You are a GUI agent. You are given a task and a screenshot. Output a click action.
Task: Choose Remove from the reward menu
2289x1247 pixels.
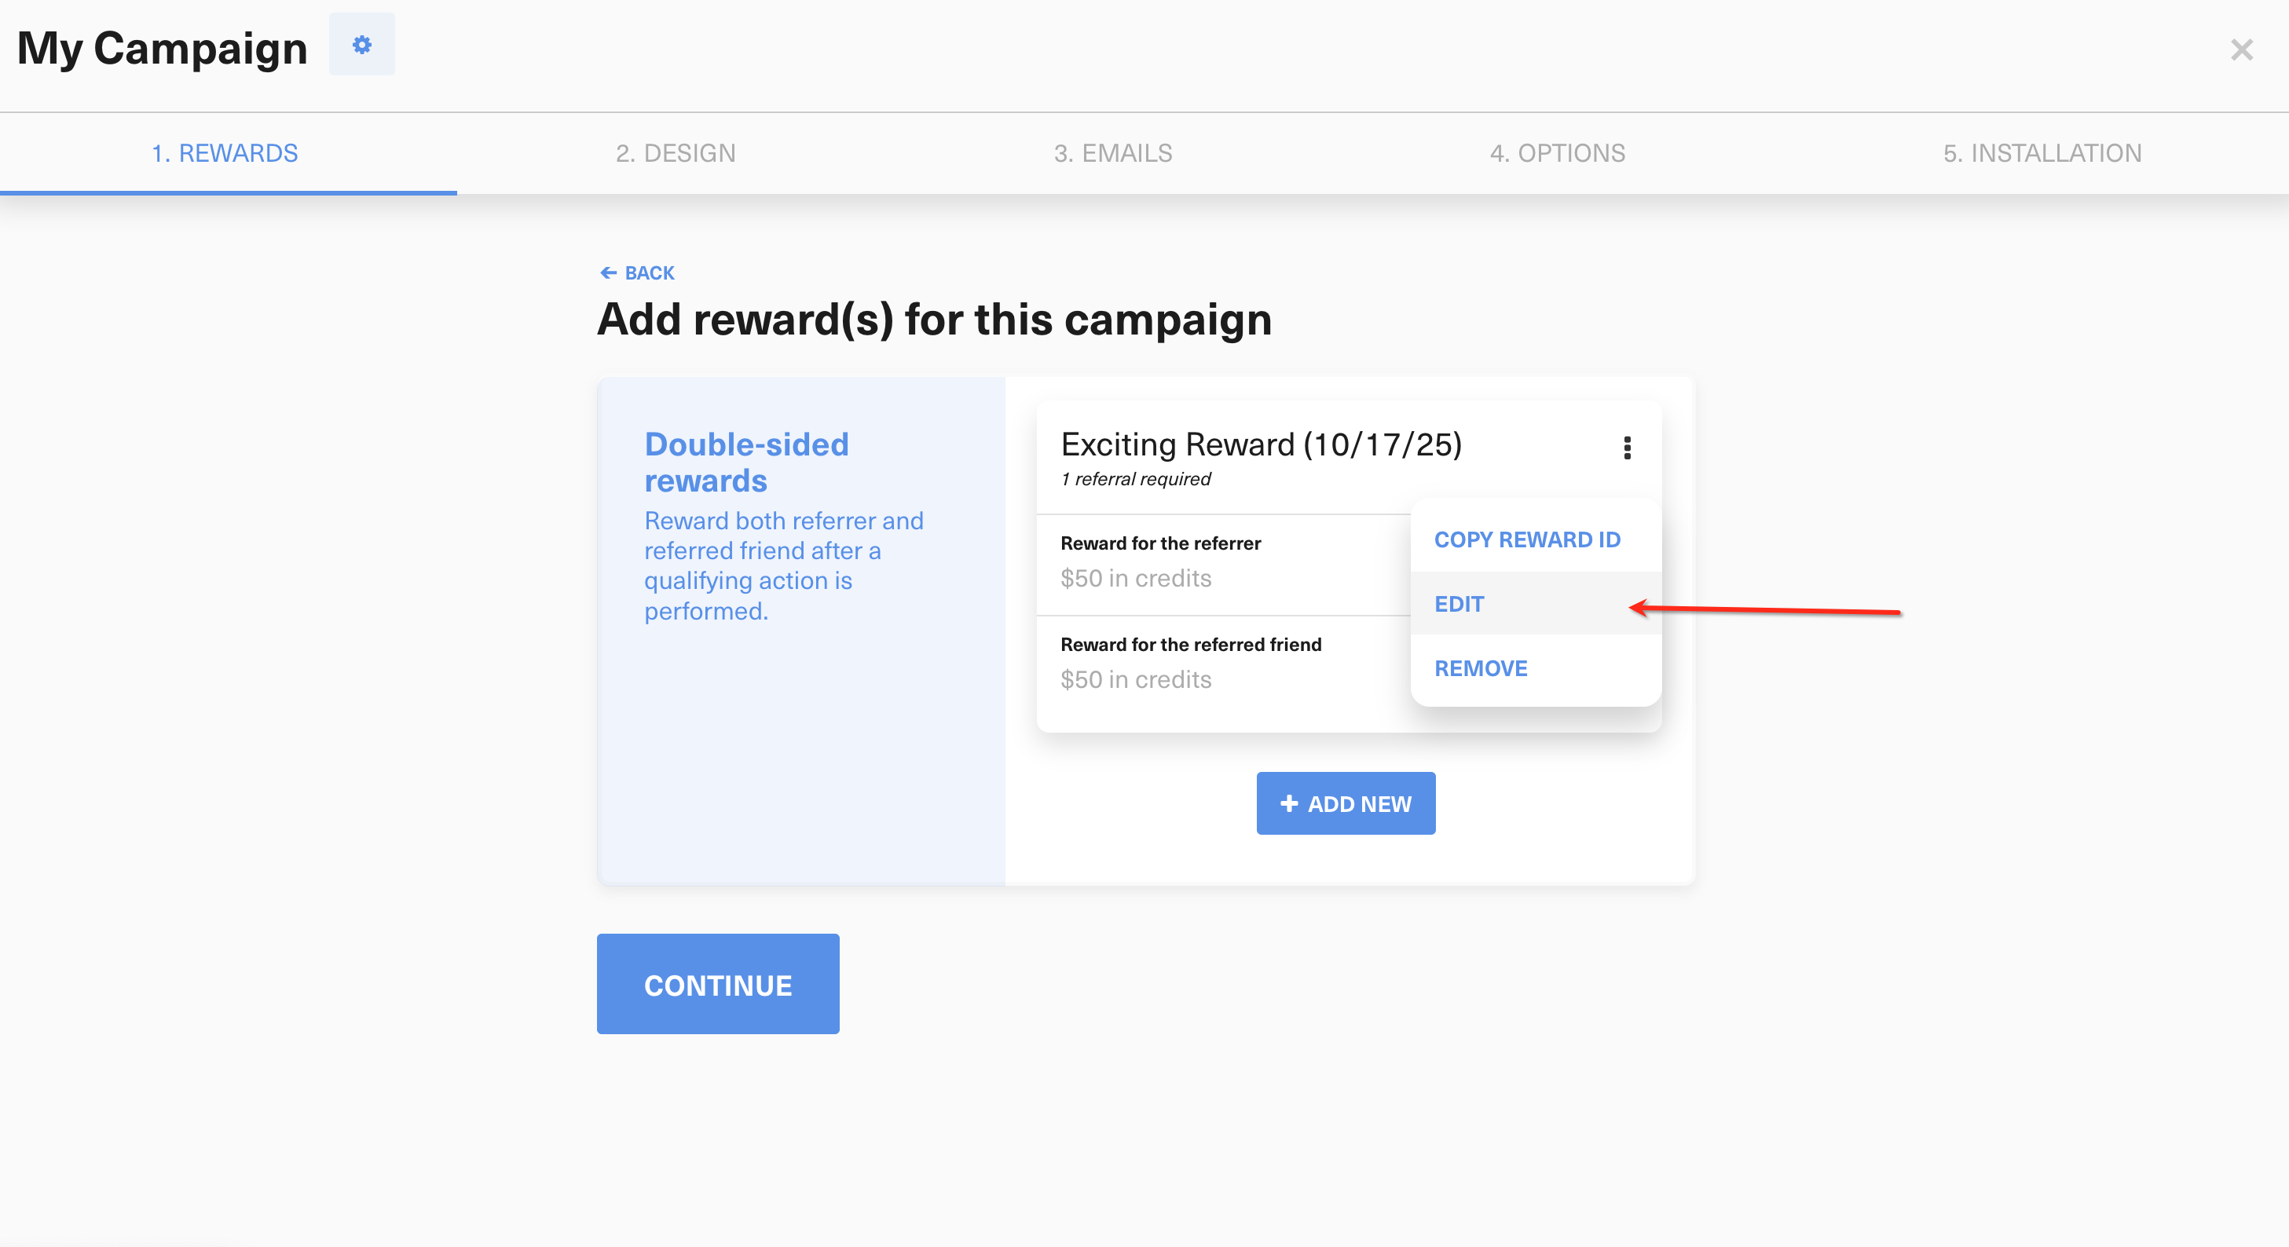coord(1481,668)
